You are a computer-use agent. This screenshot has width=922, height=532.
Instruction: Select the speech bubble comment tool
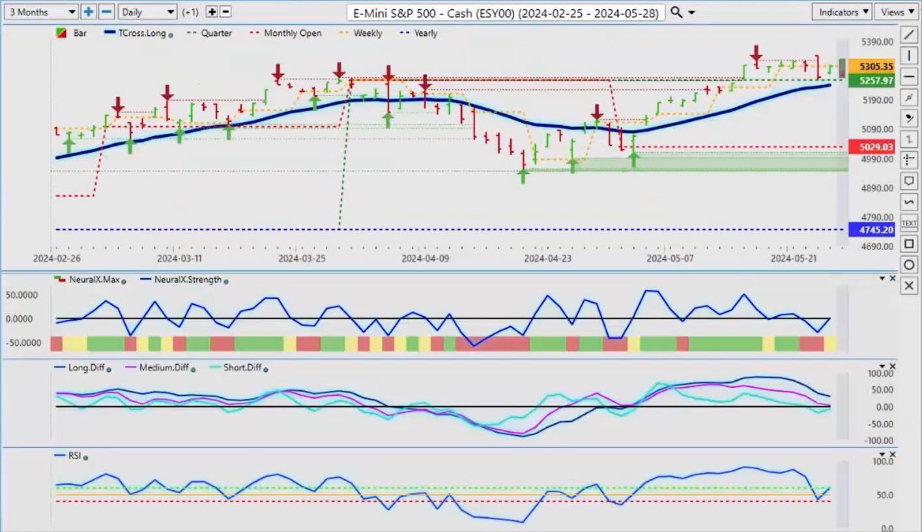tap(909, 181)
